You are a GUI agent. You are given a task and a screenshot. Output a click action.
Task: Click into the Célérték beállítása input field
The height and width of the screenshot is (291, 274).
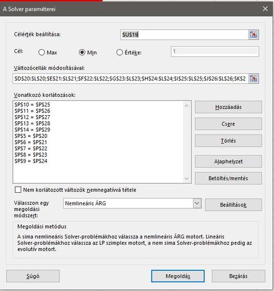184,35
